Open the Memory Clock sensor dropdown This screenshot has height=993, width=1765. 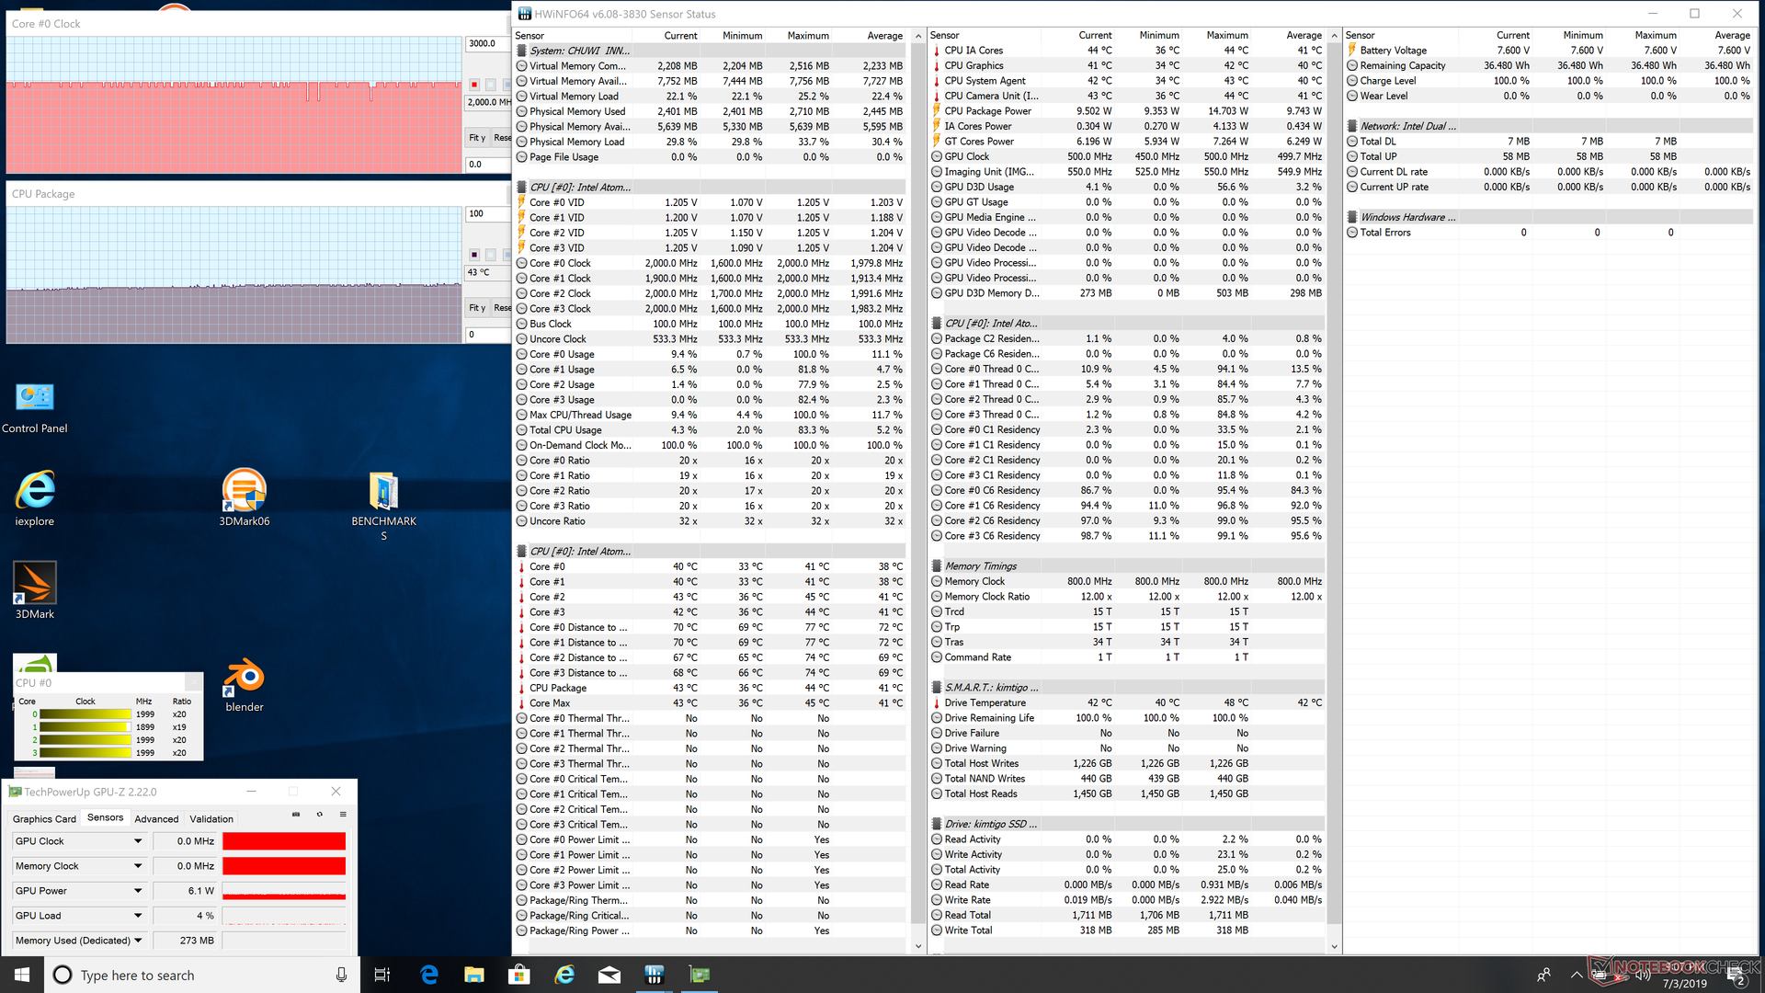pos(138,866)
